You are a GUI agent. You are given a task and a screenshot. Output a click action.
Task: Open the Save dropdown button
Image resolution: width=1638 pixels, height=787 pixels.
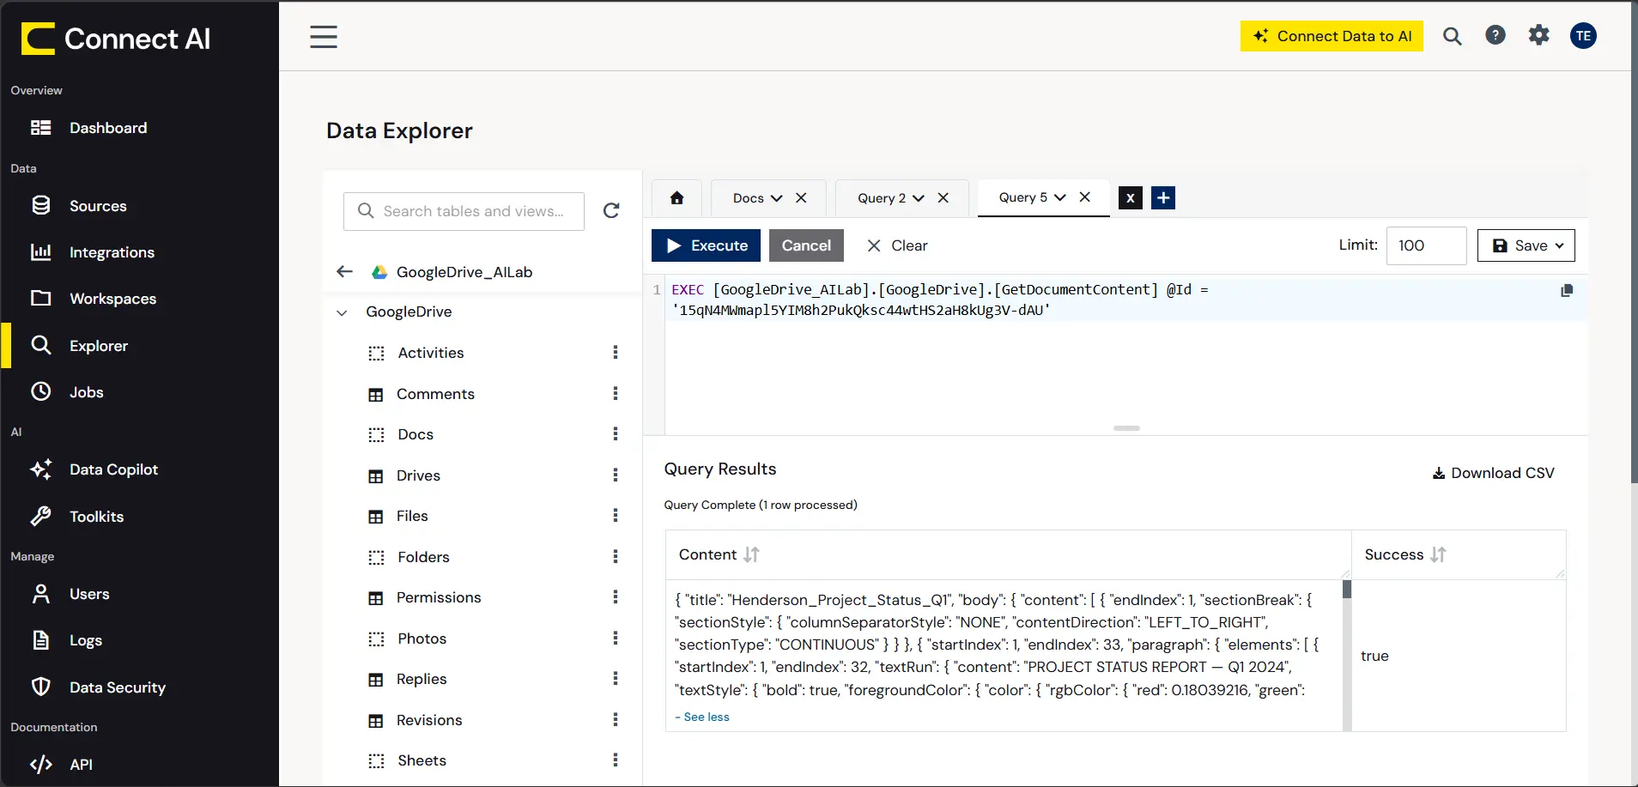click(x=1526, y=245)
